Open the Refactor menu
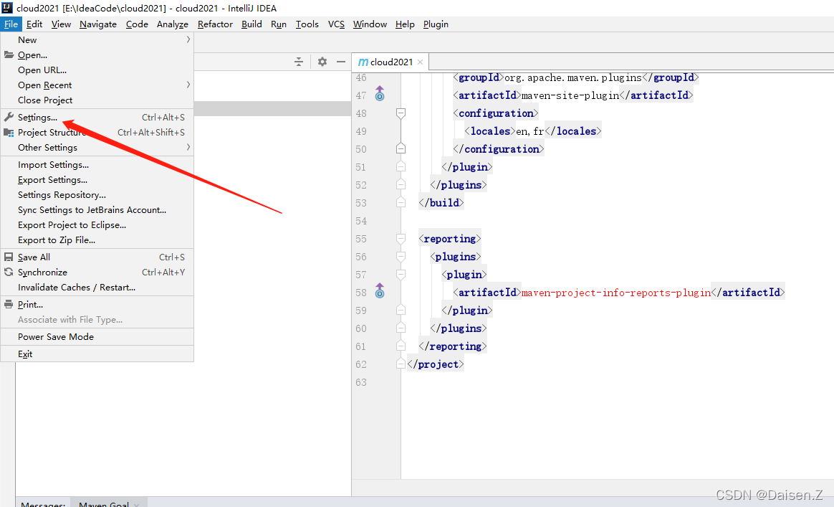 pyautogui.click(x=215, y=24)
